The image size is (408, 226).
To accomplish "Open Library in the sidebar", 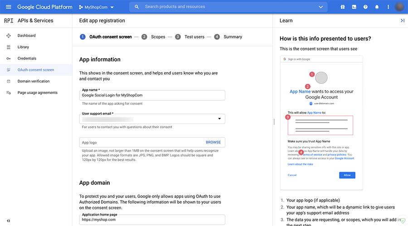I will [23, 47].
